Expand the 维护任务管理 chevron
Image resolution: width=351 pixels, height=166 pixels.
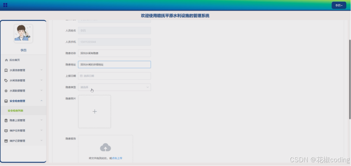pyautogui.click(x=41, y=131)
